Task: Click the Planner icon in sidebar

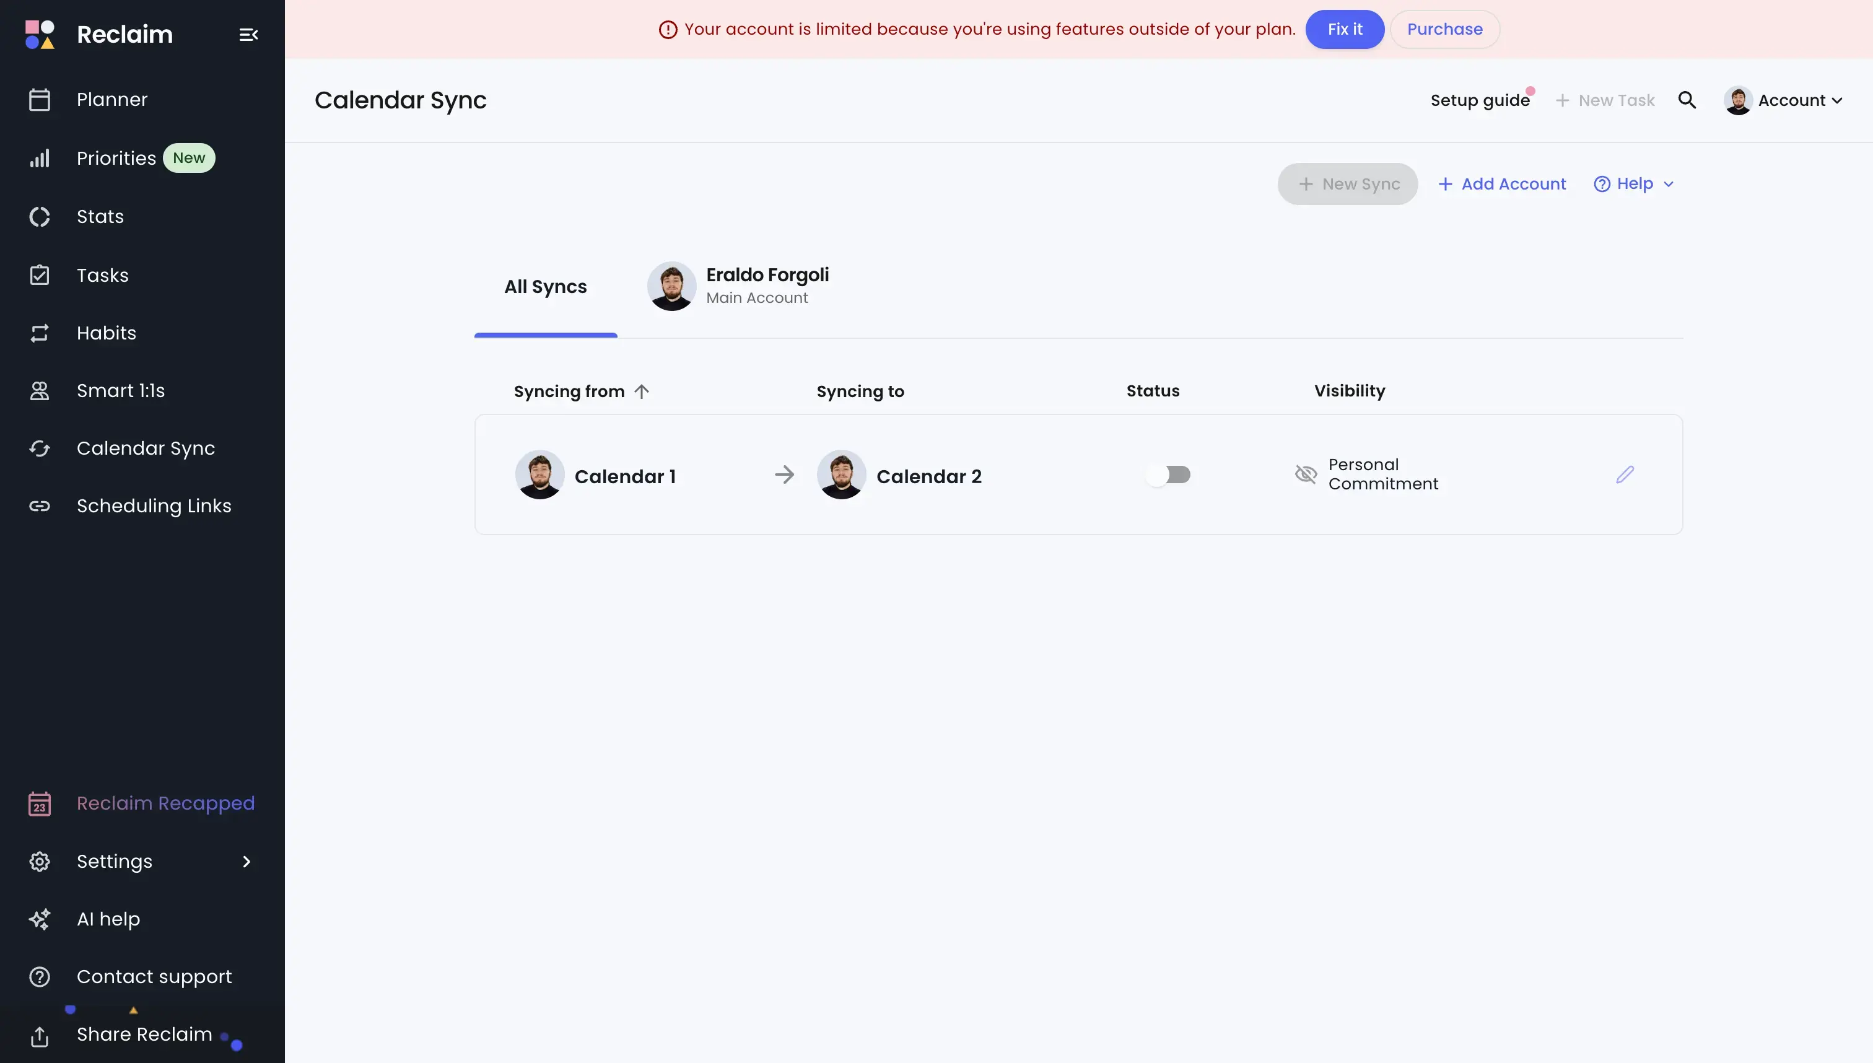Action: pos(37,99)
